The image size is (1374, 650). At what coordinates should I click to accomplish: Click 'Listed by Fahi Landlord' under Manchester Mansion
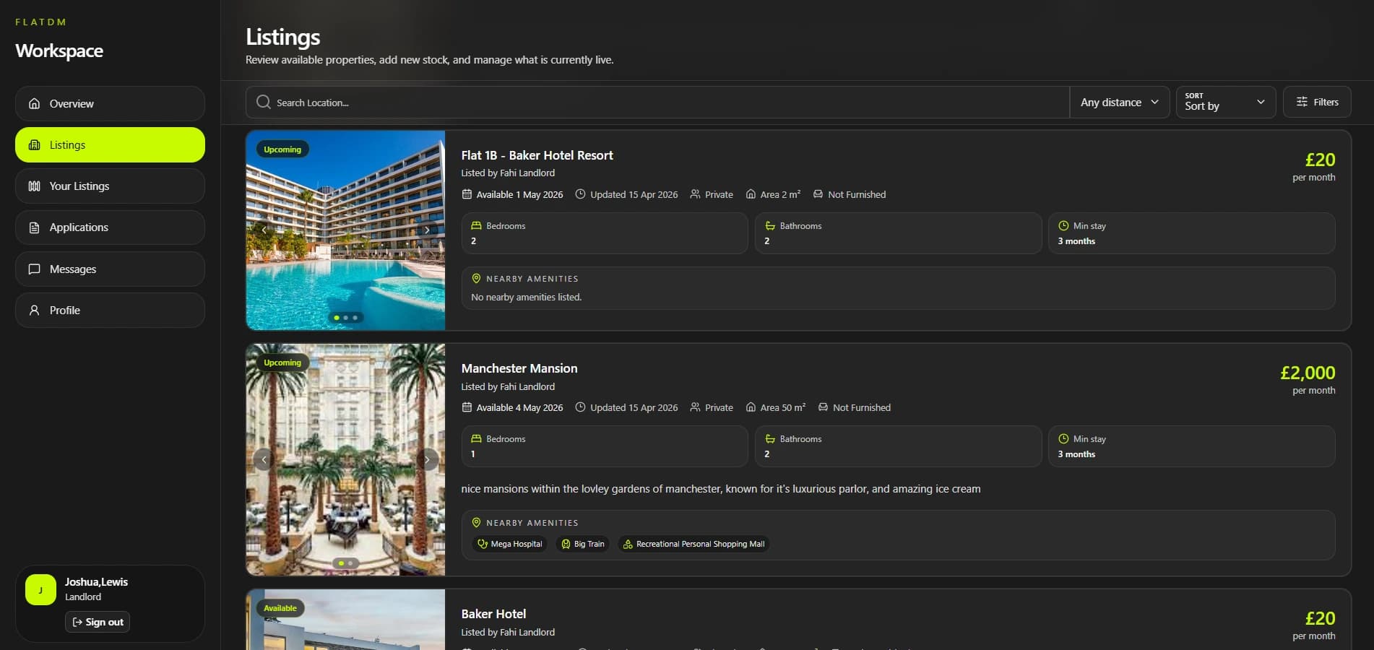pyautogui.click(x=508, y=386)
